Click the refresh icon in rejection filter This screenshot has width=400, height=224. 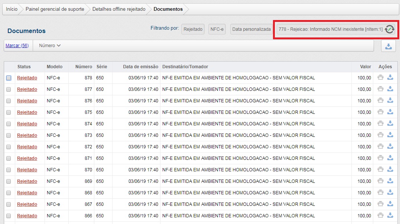coord(389,29)
